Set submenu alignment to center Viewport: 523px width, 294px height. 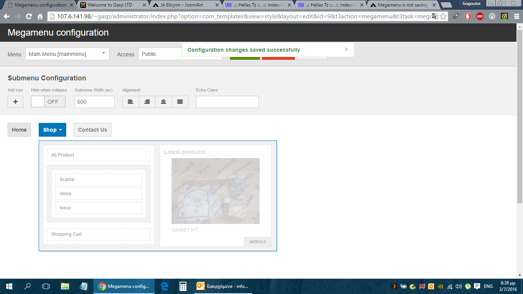point(163,102)
